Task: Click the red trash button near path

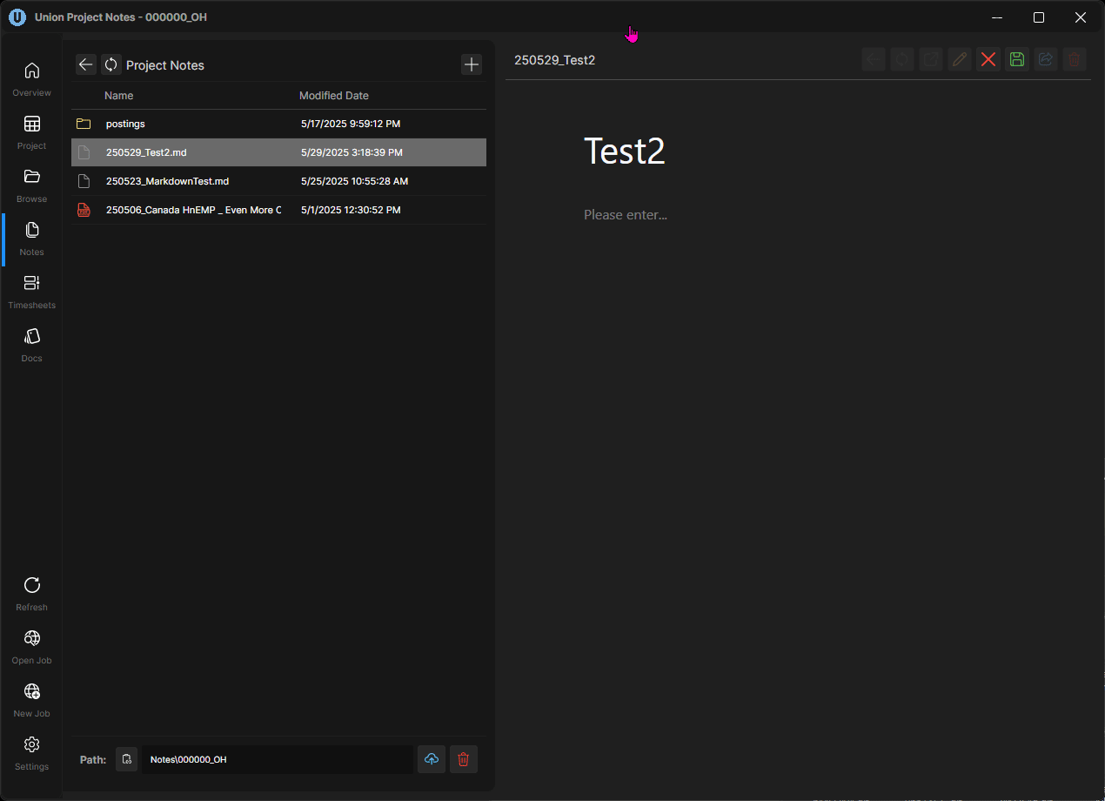Action: (464, 759)
